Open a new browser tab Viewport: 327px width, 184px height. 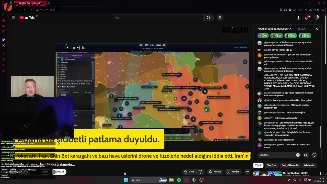point(49,3)
